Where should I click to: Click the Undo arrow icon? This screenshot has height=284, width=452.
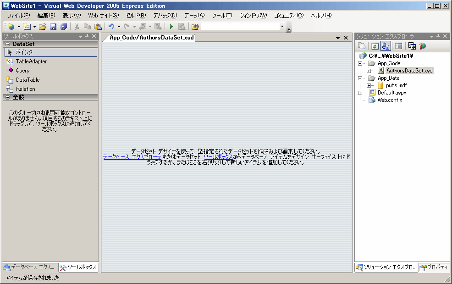pos(111,27)
